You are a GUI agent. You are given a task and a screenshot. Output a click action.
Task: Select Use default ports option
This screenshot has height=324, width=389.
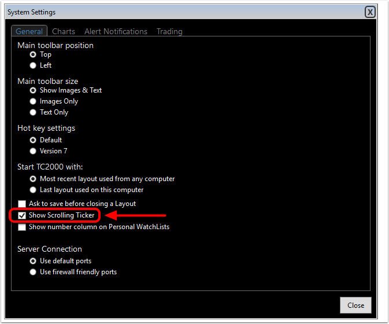point(33,261)
